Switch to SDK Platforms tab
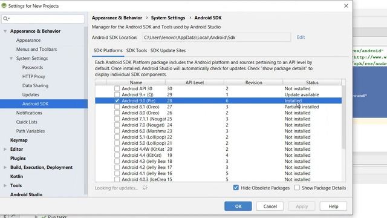This screenshot has width=387, height=218. (x=108, y=50)
